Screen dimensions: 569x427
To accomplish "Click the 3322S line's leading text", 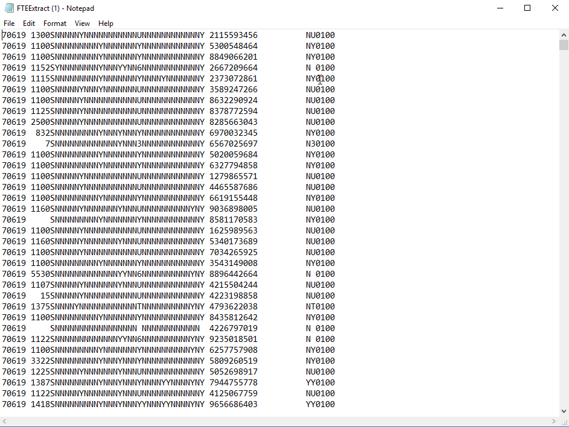I will [103, 361].
